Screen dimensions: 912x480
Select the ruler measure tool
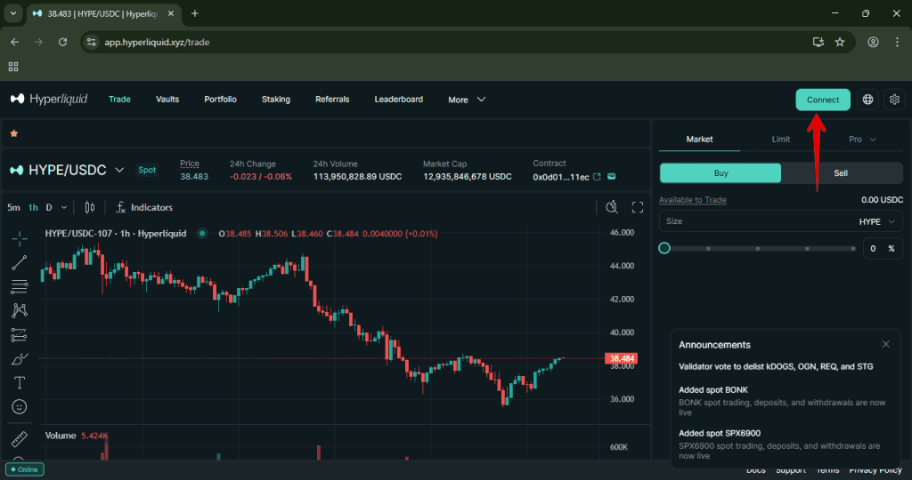point(19,439)
